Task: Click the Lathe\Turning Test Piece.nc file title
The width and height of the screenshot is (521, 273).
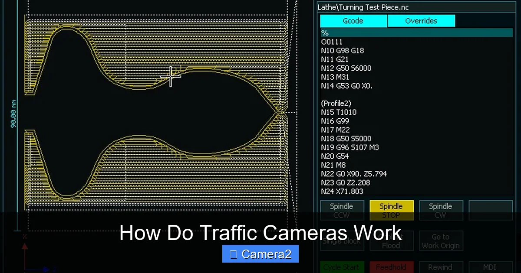Action: (363, 7)
